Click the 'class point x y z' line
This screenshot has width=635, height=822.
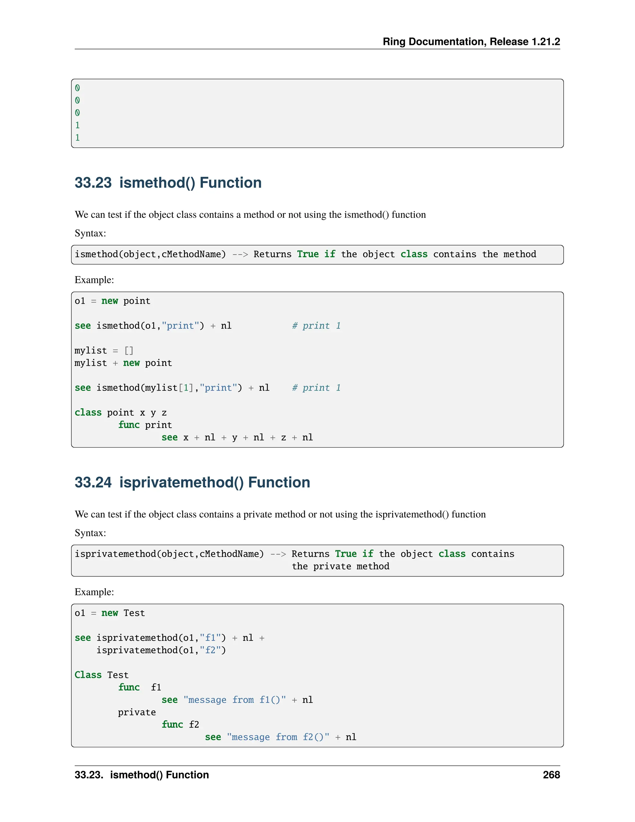[x=120, y=413]
